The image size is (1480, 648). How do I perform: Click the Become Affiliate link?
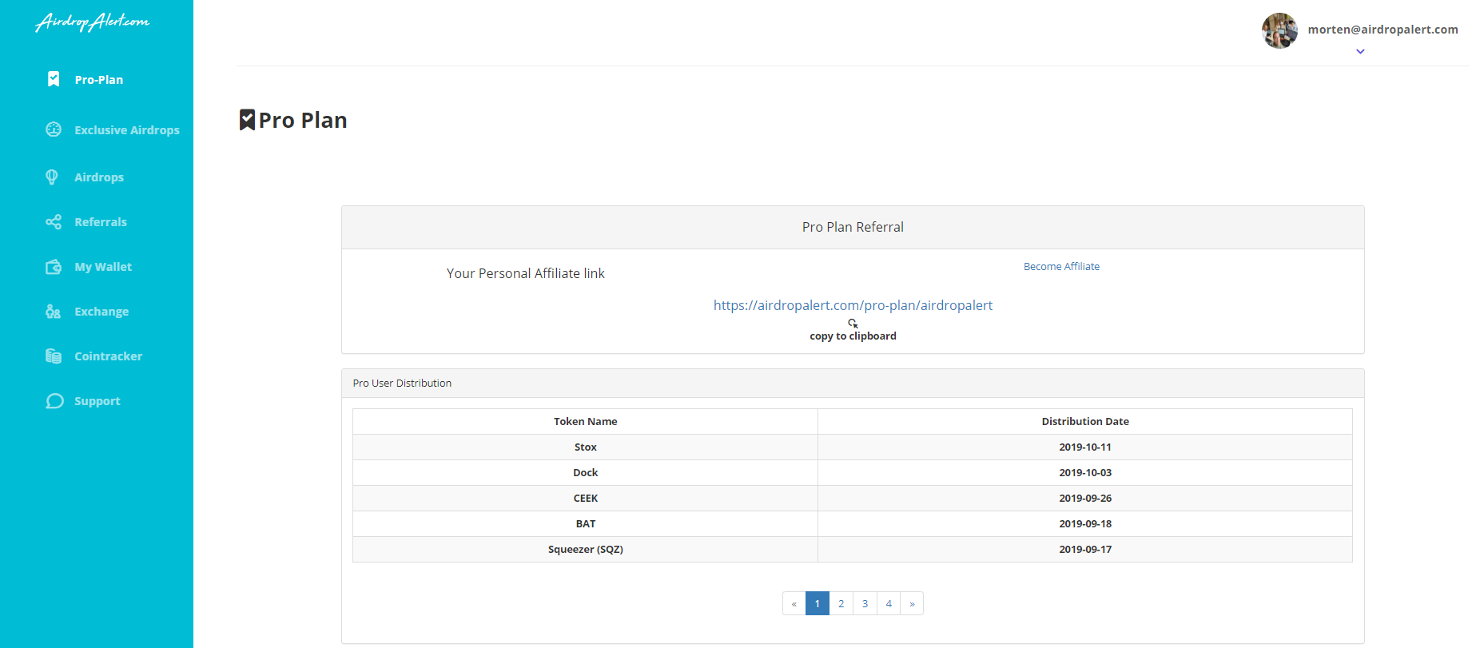click(1061, 267)
